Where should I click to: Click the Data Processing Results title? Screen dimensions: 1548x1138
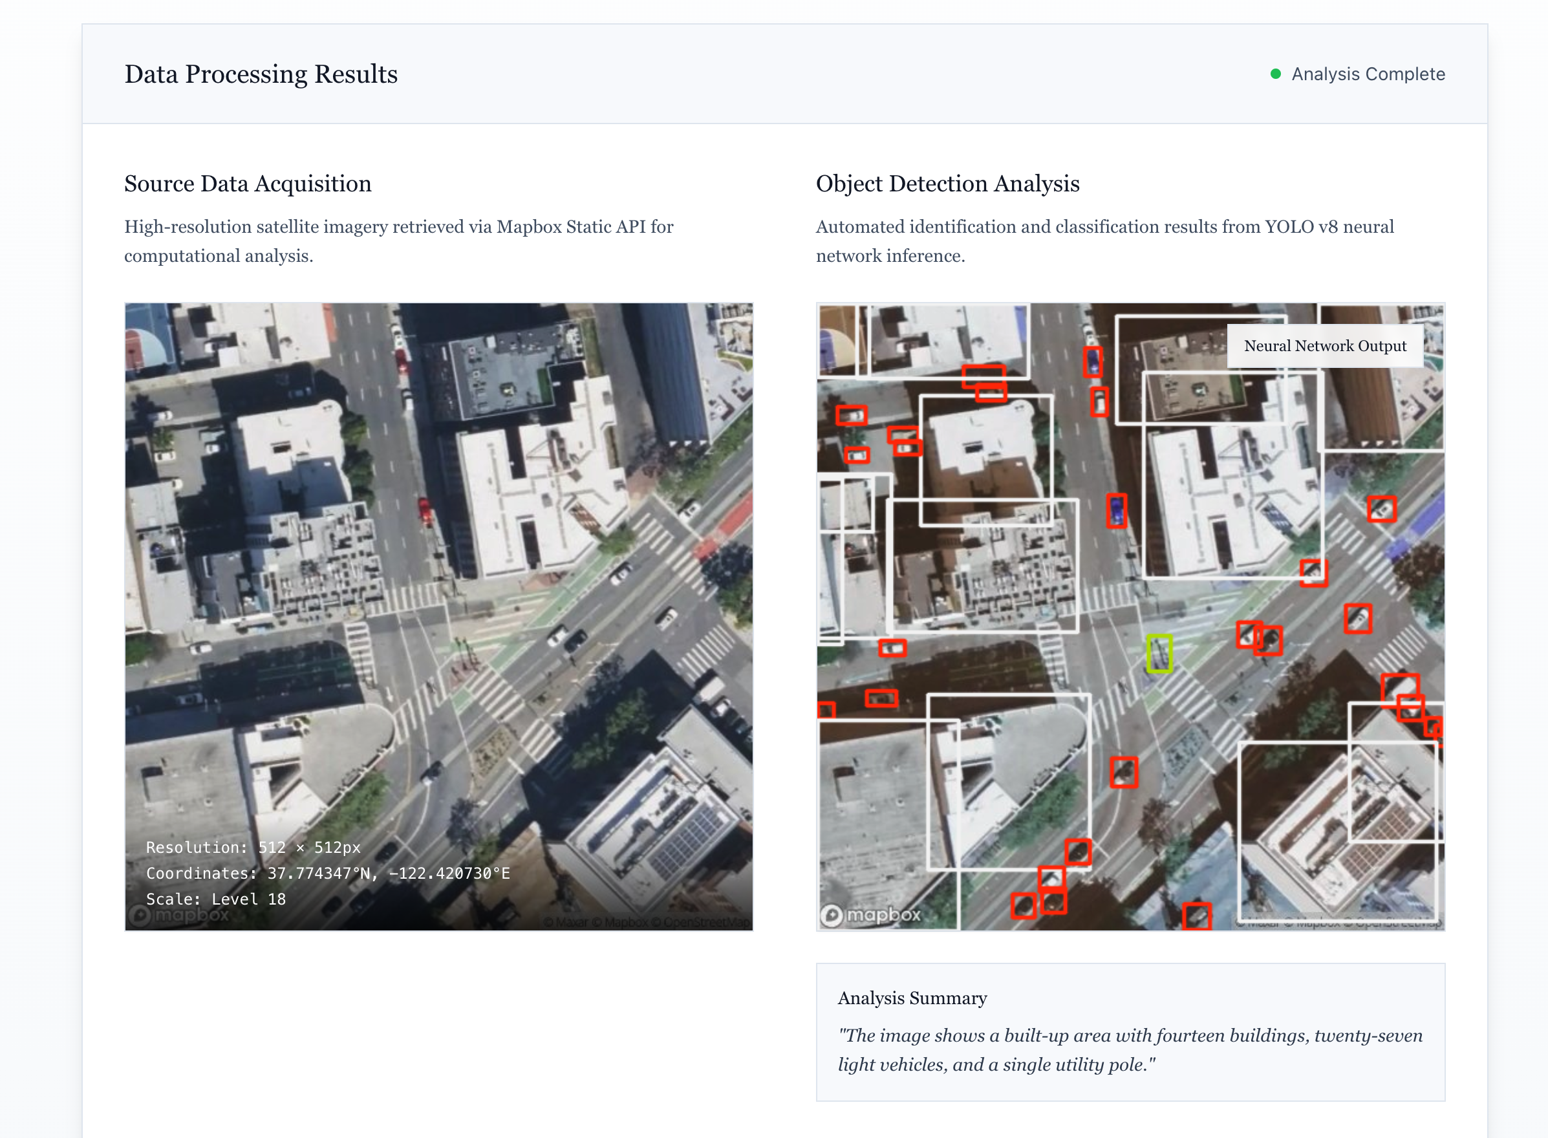(261, 74)
